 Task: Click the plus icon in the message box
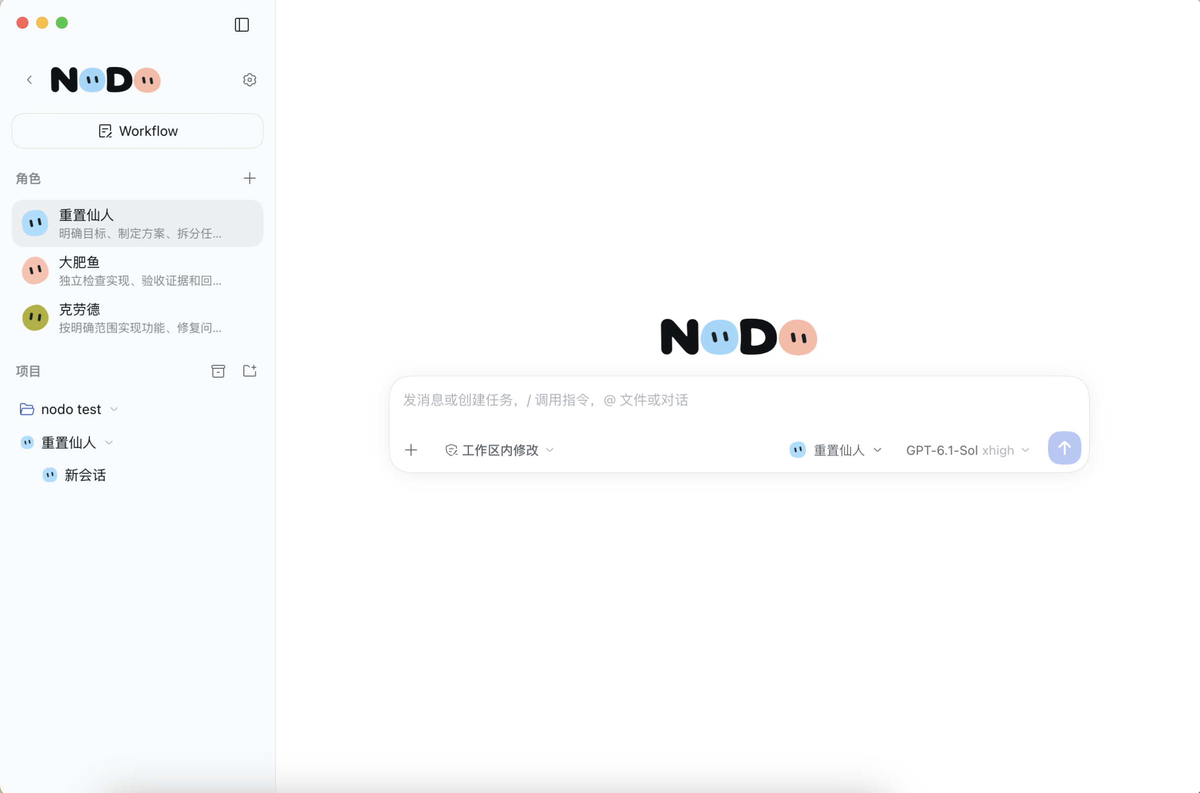[411, 450]
